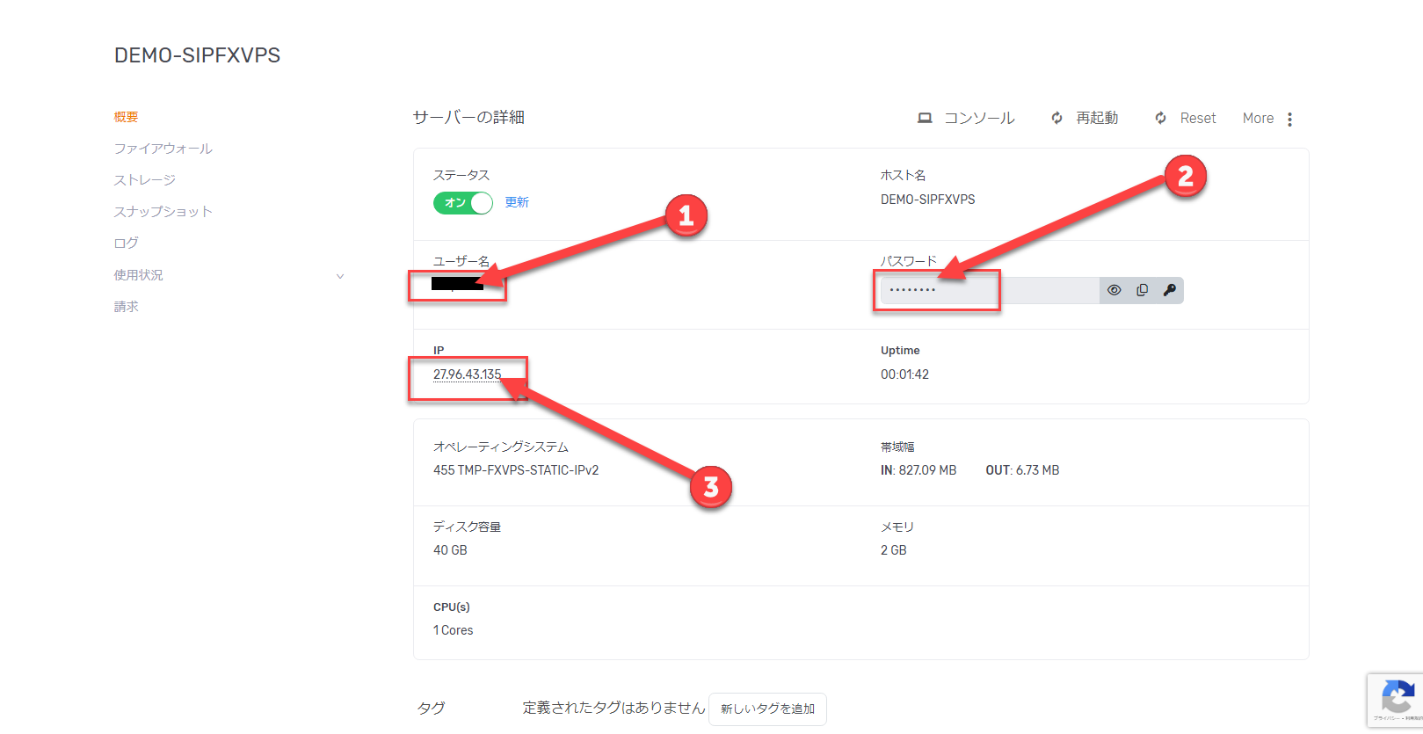Open the スナップショット section
1423x734 pixels.
click(x=163, y=212)
